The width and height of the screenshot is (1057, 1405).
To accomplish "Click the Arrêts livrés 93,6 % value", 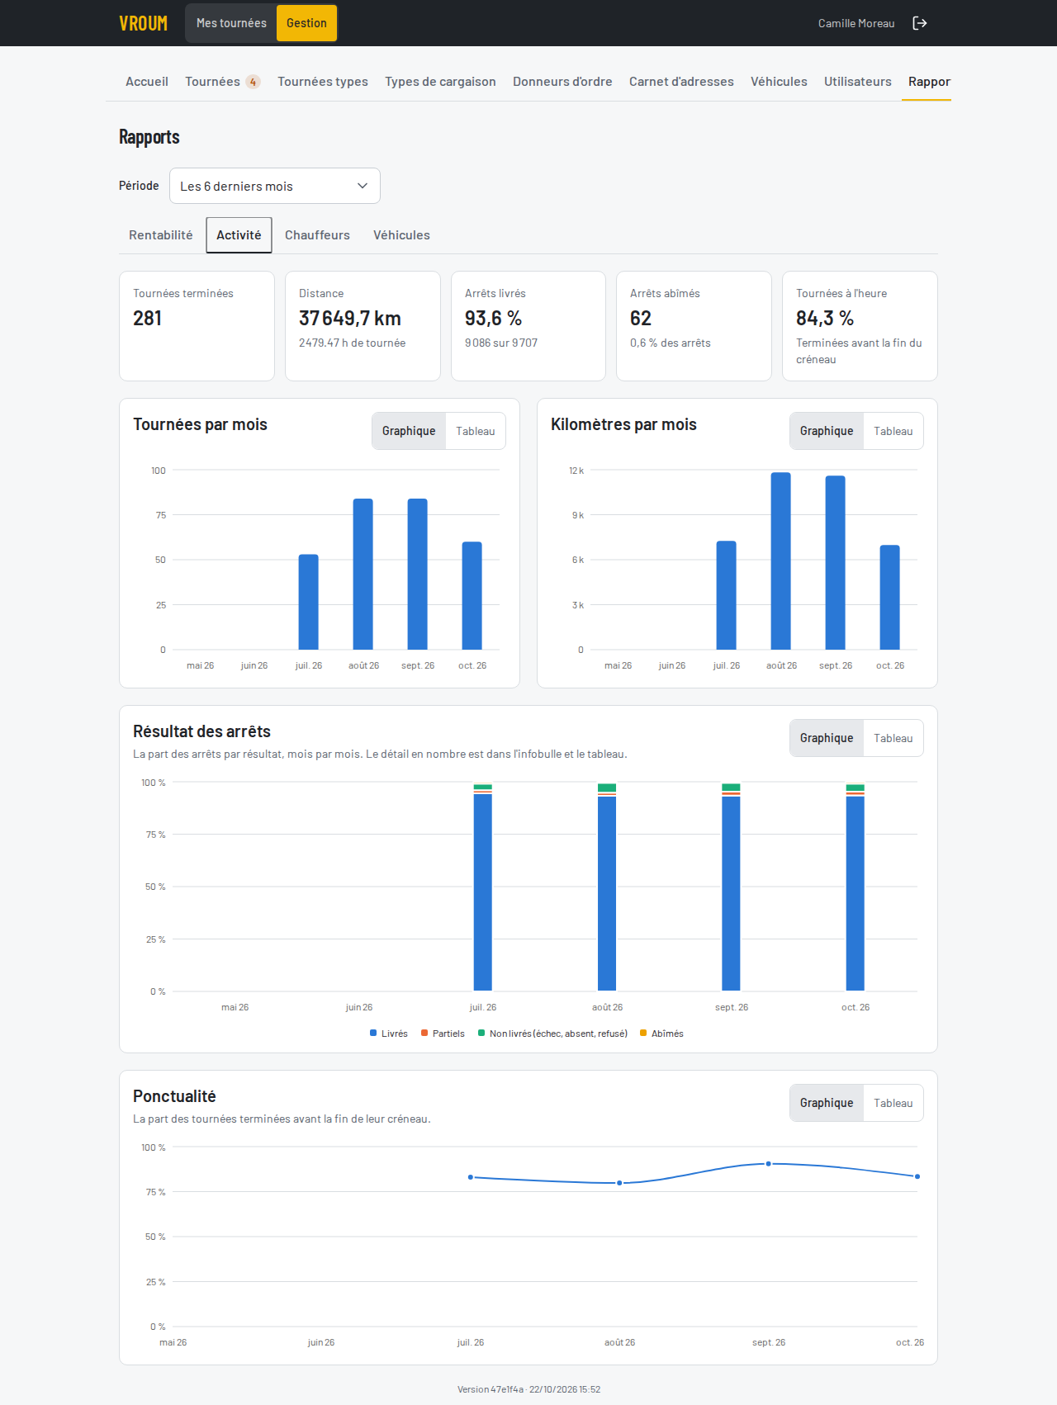I will click(x=493, y=319).
